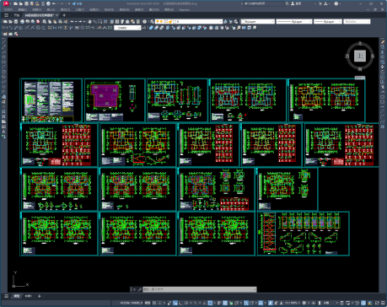Add a new layout with plus button

coord(40,296)
